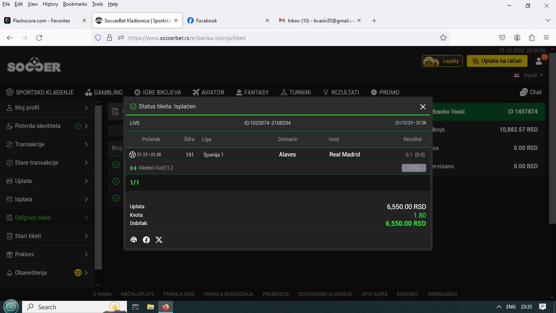The width and height of the screenshot is (556, 313).
Task: Open Odigrani tiketi in sidebar
Action: (47, 217)
